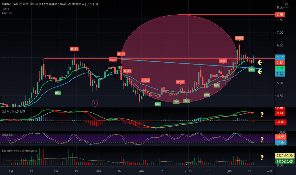
Task: Click the TRY currency badge
Action: [286, 4]
